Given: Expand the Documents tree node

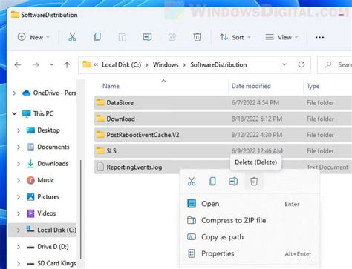Looking at the screenshot, I should [x=19, y=147].
